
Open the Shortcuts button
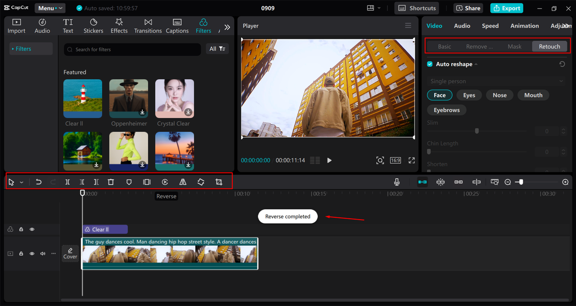417,8
